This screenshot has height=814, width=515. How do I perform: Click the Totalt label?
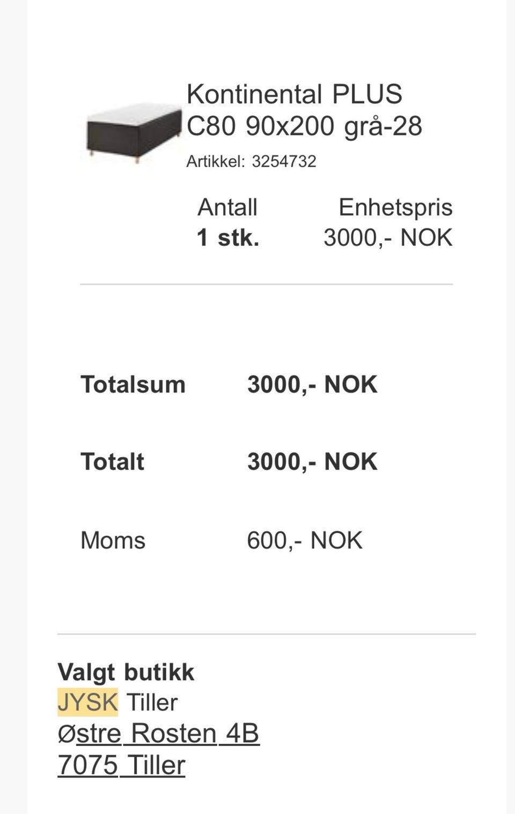tap(112, 461)
